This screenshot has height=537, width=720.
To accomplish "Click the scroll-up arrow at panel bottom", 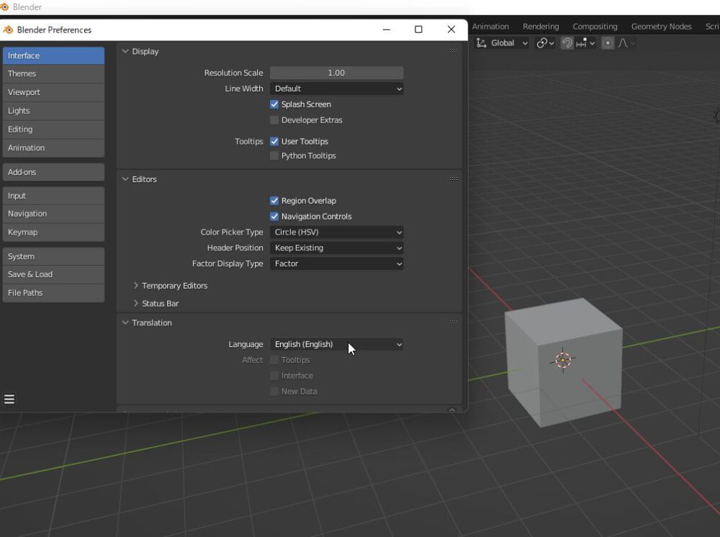I will [452, 410].
